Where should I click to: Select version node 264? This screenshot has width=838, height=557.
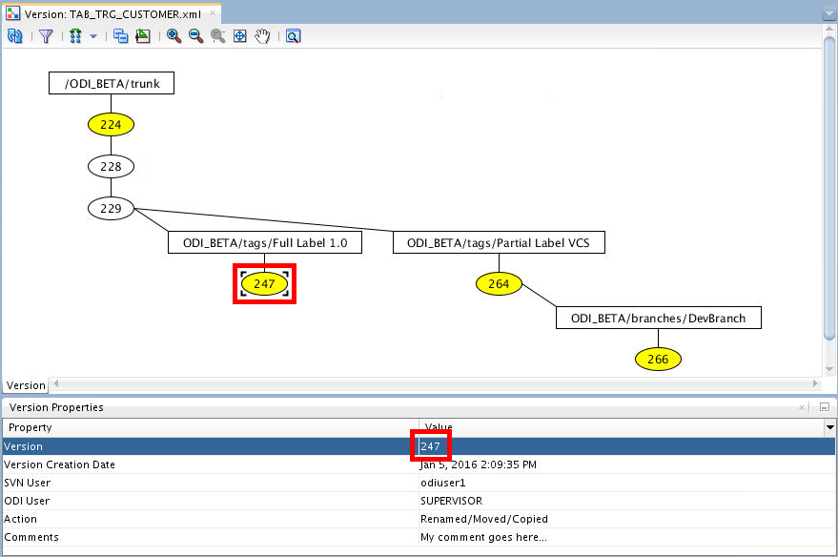pyautogui.click(x=499, y=284)
